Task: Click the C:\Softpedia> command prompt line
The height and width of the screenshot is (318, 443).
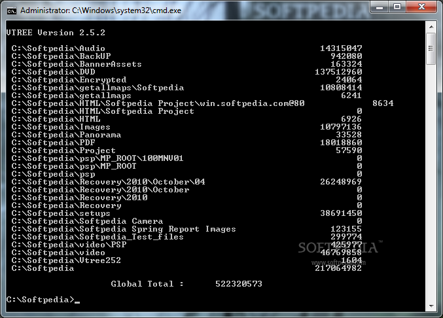Action: 43,300
